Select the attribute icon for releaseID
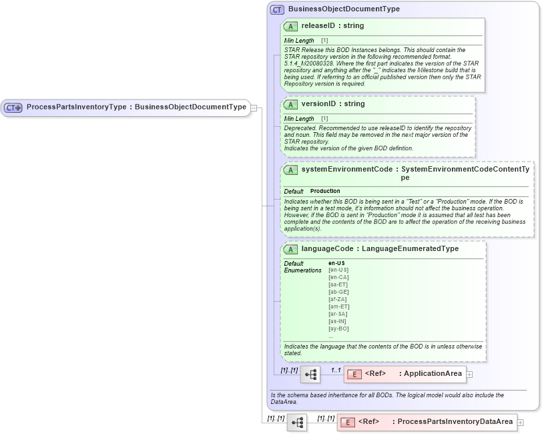 point(290,25)
